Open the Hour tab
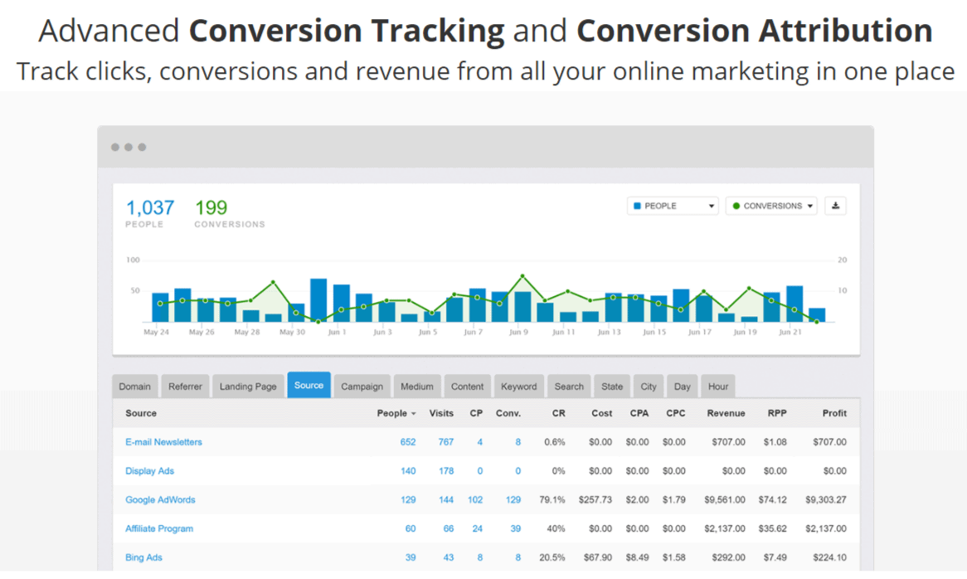This screenshot has width=967, height=579. pyautogui.click(x=718, y=387)
